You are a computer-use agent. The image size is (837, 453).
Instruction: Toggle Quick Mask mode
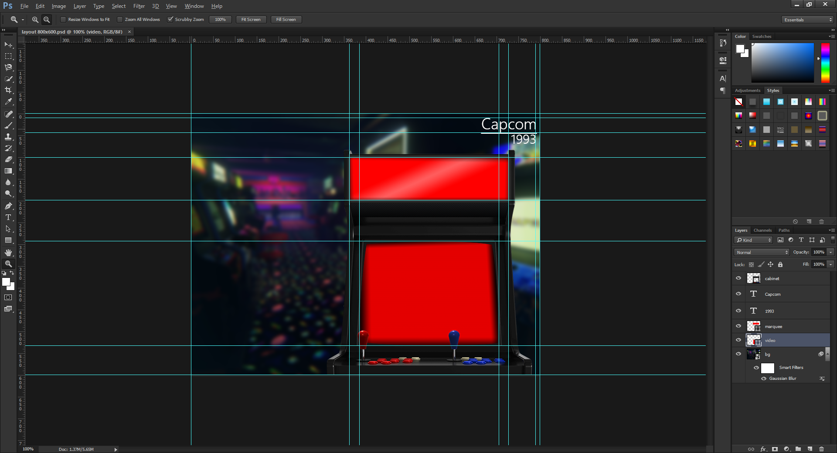coord(8,297)
